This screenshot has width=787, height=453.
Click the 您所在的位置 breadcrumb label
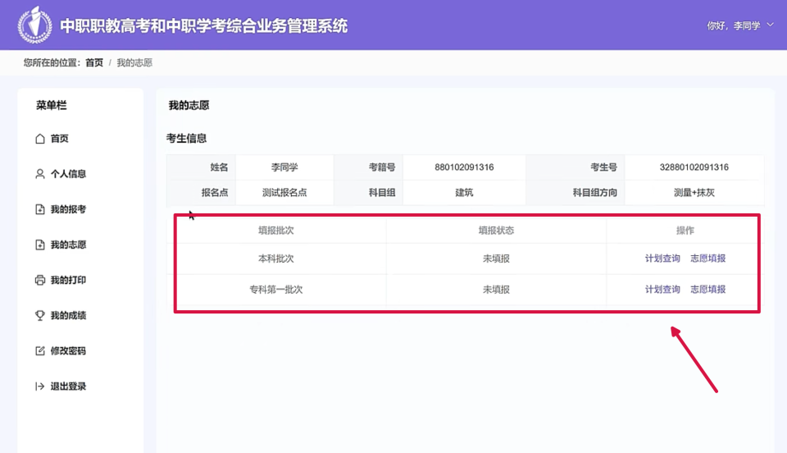(52, 62)
